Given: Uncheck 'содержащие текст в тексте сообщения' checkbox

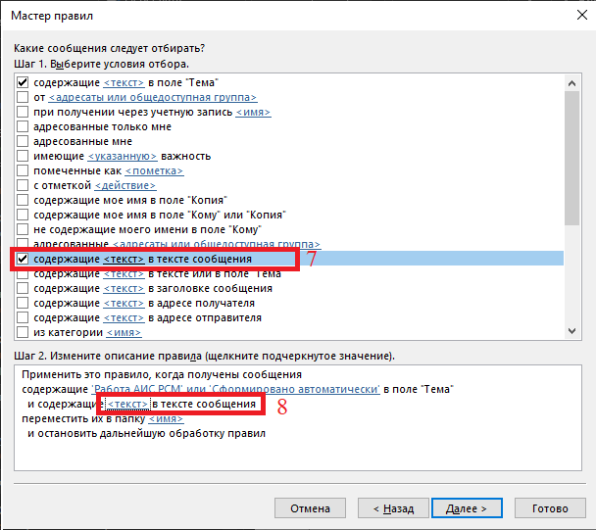Looking at the screenshot, I should click(x=23, y=260).
